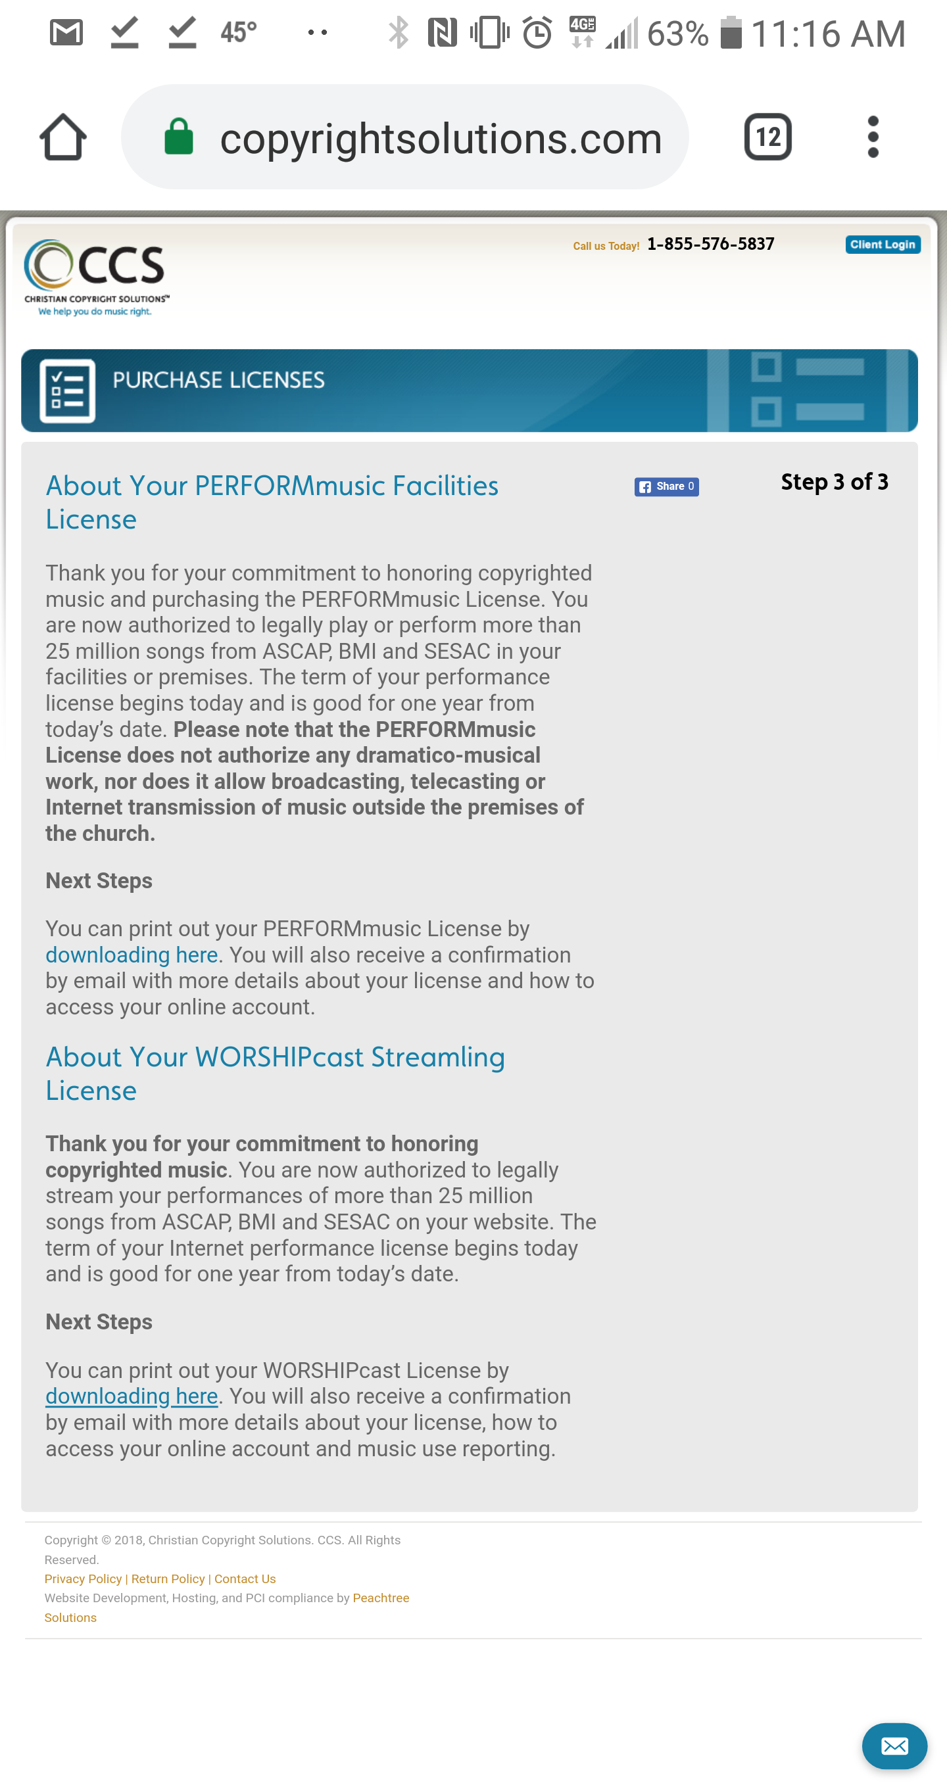Click the Facebook Share button
Screen dimensions: 947x1783
coord(666,487)
